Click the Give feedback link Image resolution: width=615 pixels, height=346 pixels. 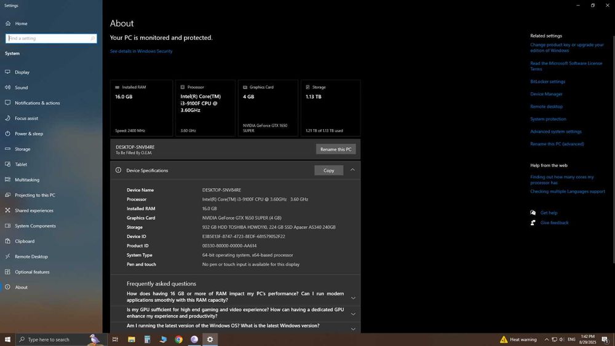554,222
